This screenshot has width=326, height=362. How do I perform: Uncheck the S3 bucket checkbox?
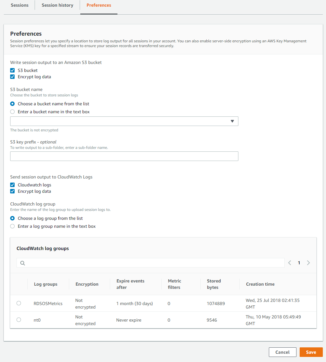pos(12,70)
